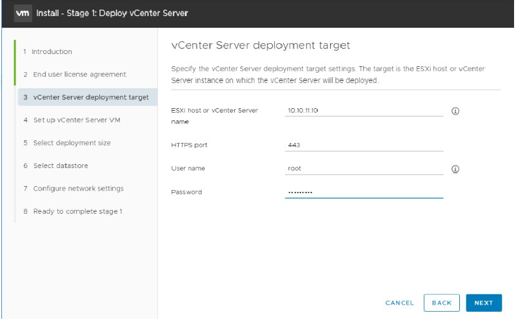Screen dimensions: 516x322
Task: Click the 'vCenter Server deployment target' heading
Action: [261, 45]
